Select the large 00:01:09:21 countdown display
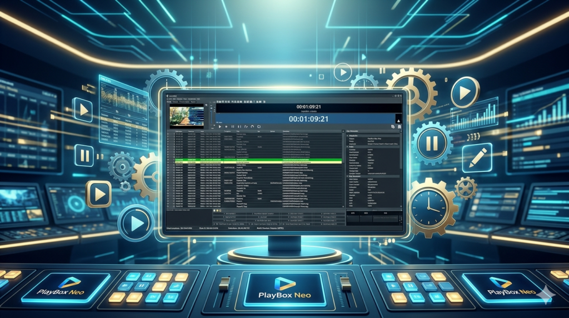The height and width of the screenshot is (318, 569). click(x=308, y=119)
